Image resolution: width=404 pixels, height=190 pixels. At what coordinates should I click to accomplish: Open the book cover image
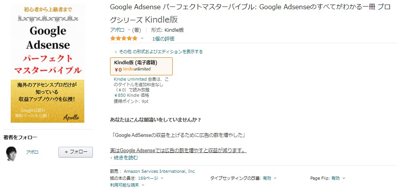pyautogui.click(x=47, y=63)
